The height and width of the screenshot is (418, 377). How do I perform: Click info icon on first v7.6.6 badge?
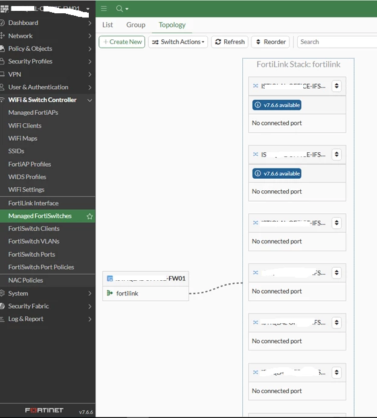pos(257,105)
